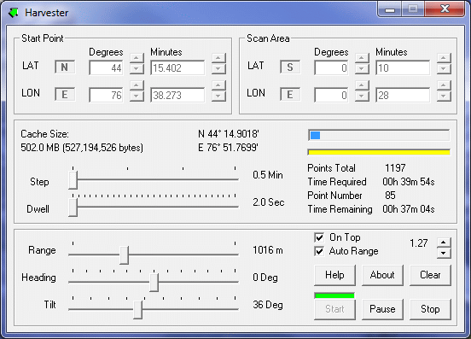Viewport: 471px width, 339px height.
Task: Click the yellow progress bar
Action: click(379, 152)
